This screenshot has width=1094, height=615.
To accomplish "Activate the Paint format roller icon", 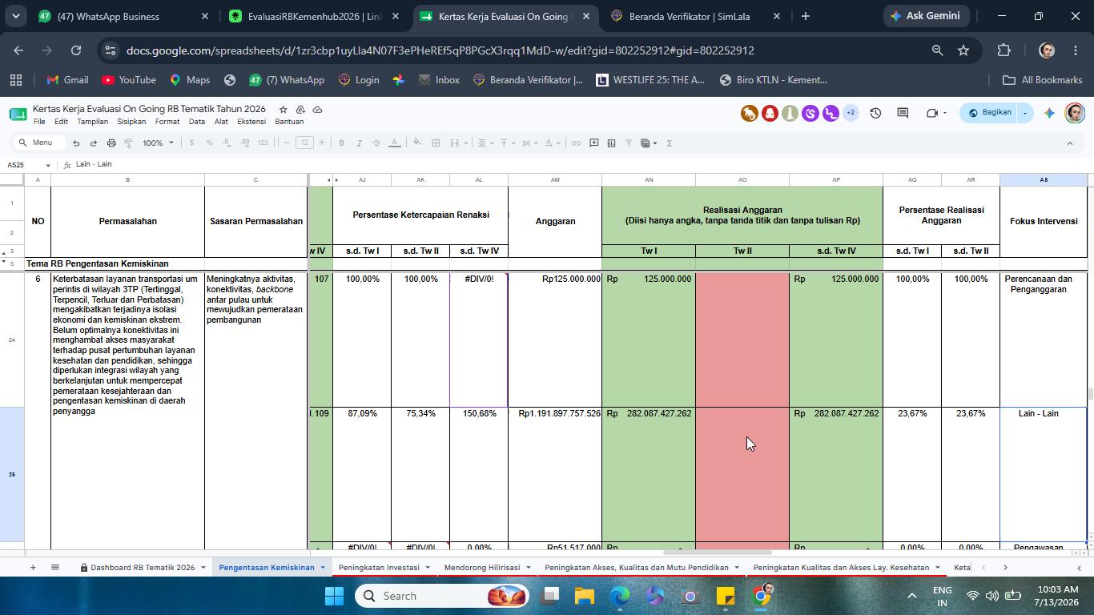I will tap(128, 143).
